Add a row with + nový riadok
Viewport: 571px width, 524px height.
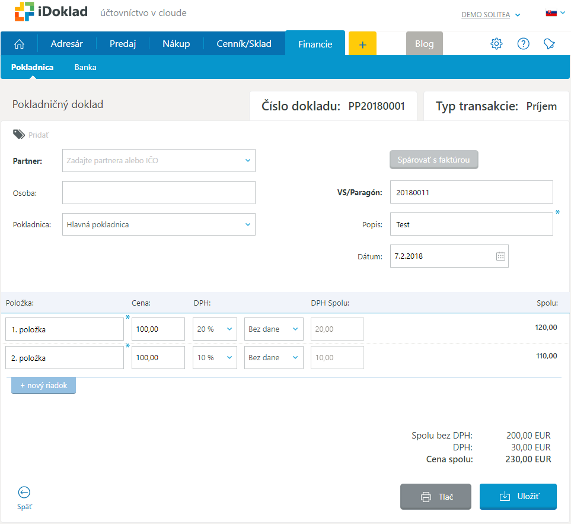[x=43, y=386]
